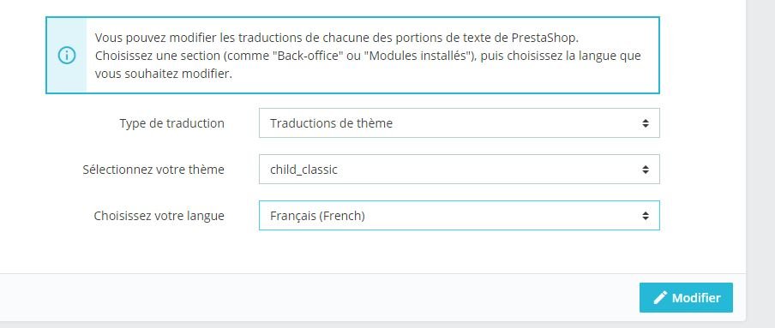Click the Modifier button
775x328 pixels.
(686, 297)
